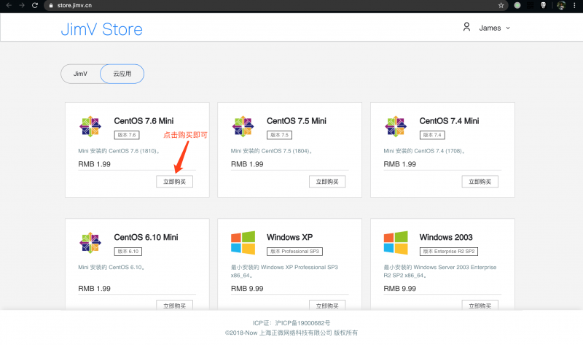Screen dimensions: 583x345
Task: Click the 版本 7.6 version tag
Action: (127, 135)
